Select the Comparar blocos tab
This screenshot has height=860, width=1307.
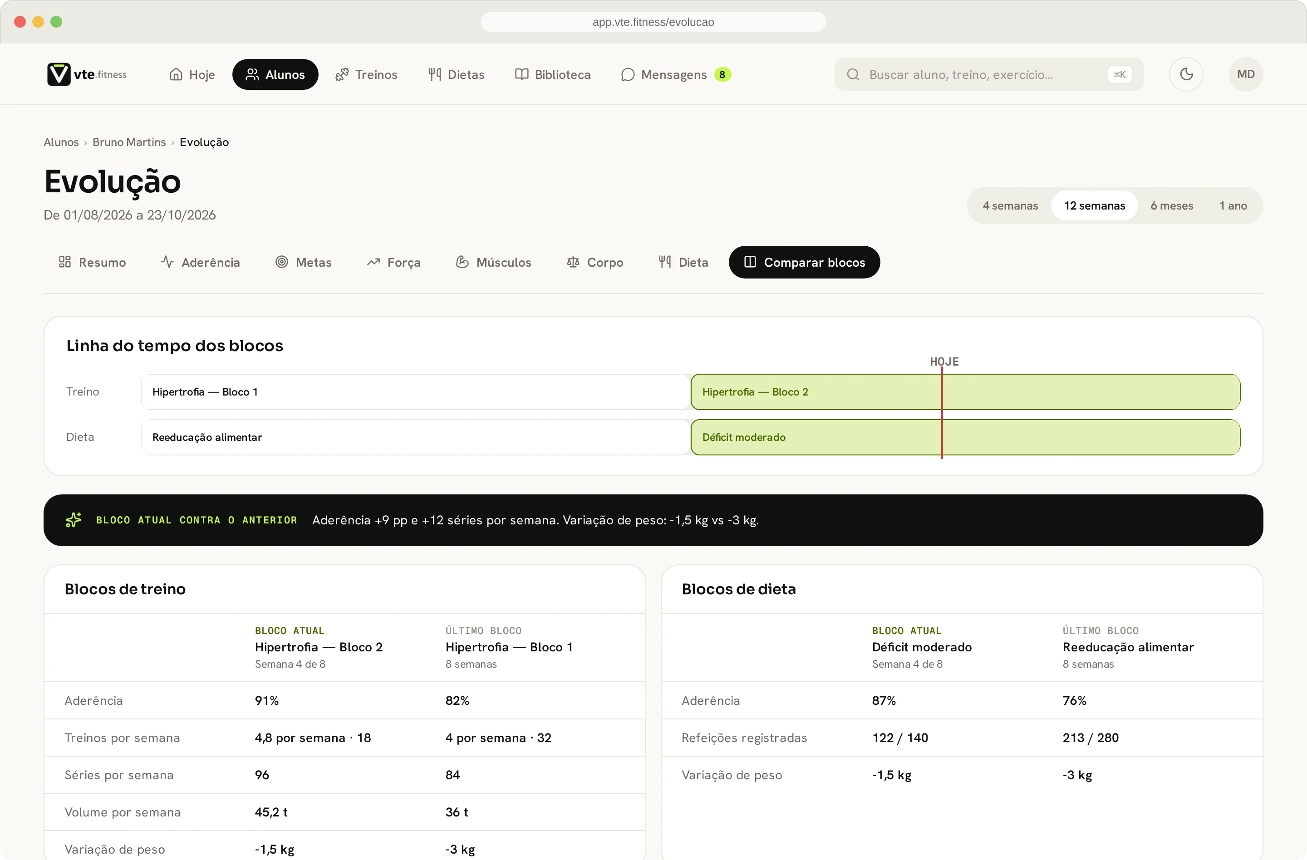coord(804,262)
